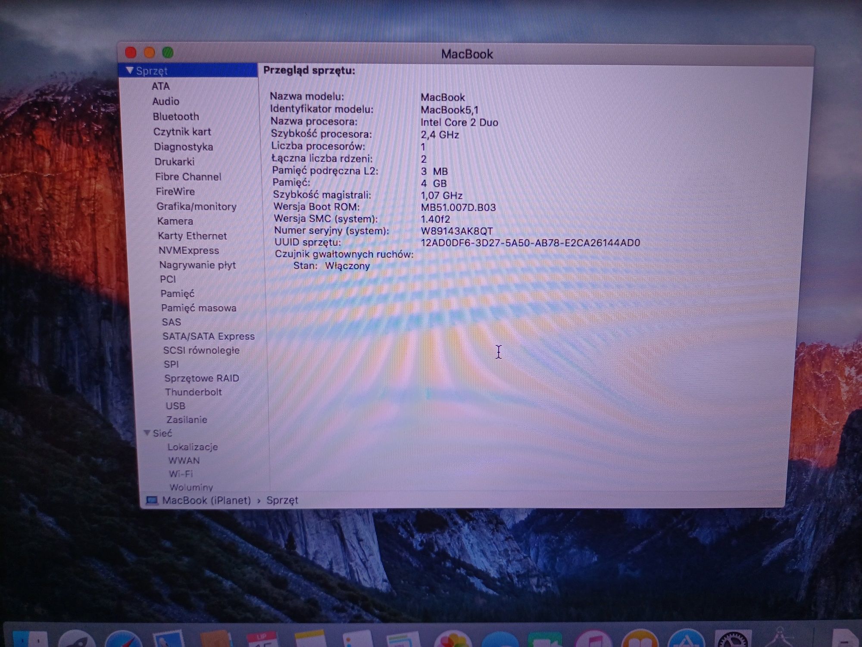
Task: Select Pamięć masowa in the sidebar
Action: [199, 308]
